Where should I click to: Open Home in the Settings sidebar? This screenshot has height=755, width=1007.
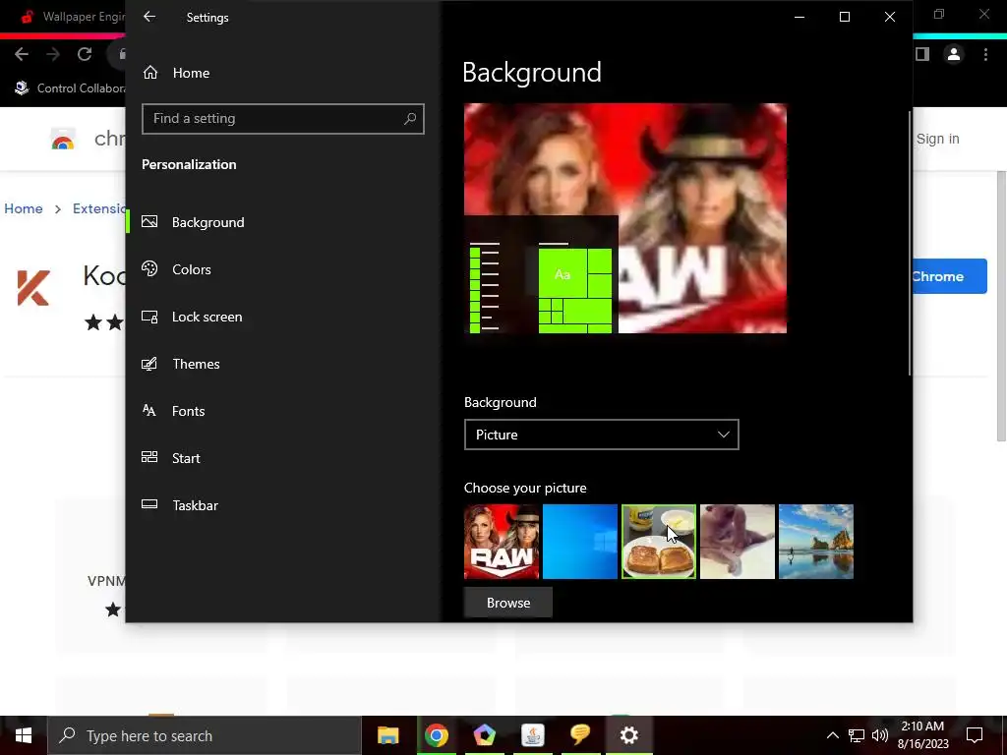coord(176,73)
